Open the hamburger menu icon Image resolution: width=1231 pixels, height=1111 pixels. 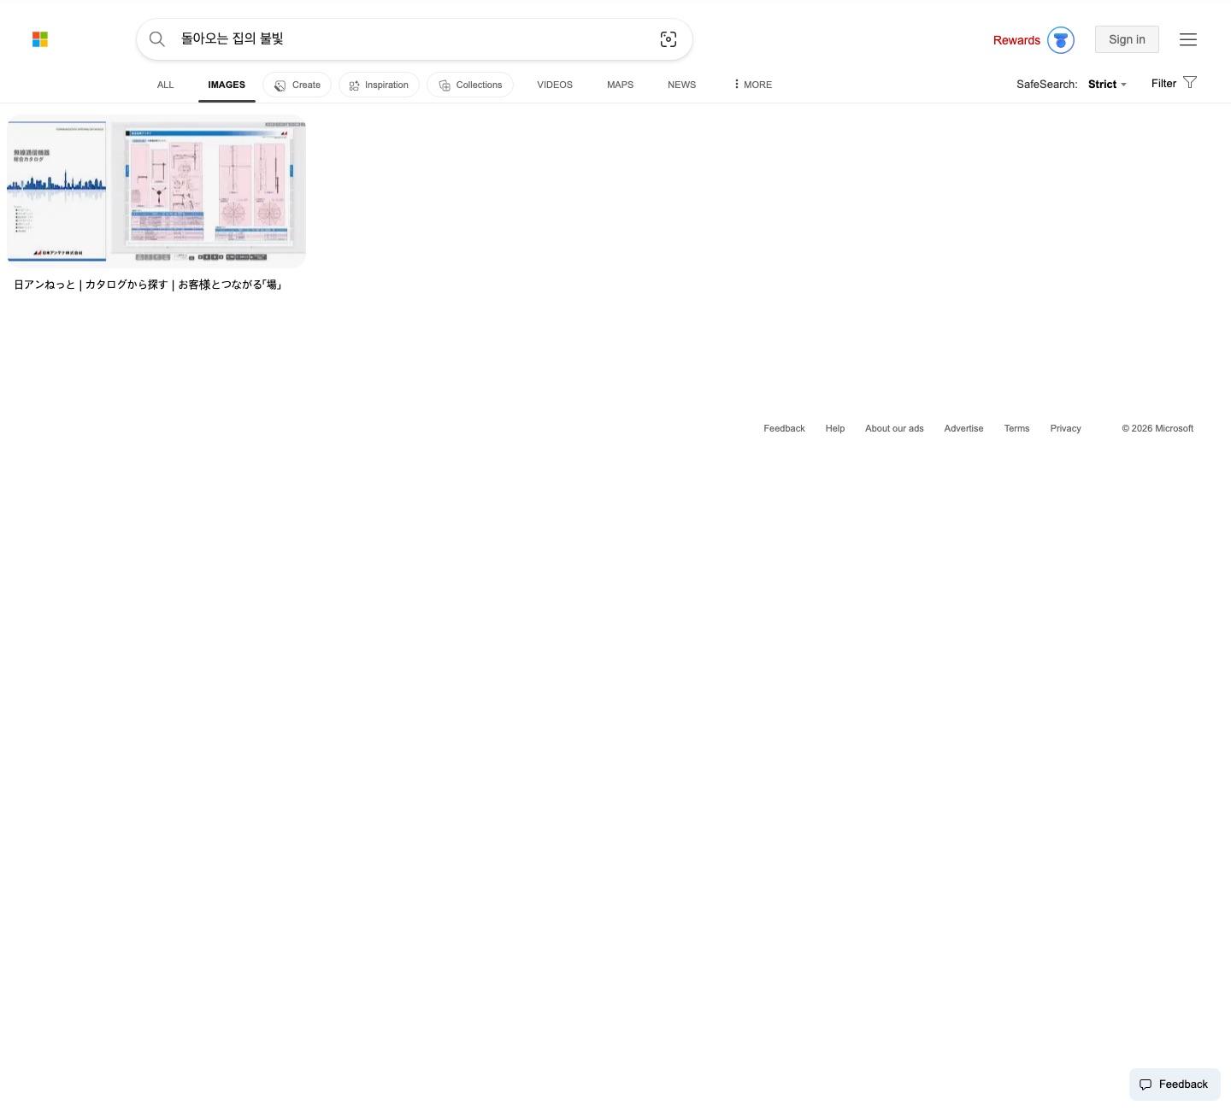point(1188,39)
